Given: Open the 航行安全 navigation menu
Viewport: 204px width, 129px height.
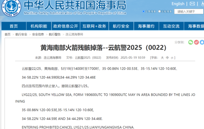Looking at the screenshot, I should point(121,26).
